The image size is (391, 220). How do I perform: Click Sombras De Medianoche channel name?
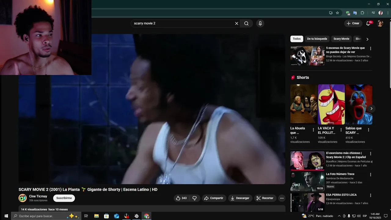pyautogui.click(x=340, y=178)
